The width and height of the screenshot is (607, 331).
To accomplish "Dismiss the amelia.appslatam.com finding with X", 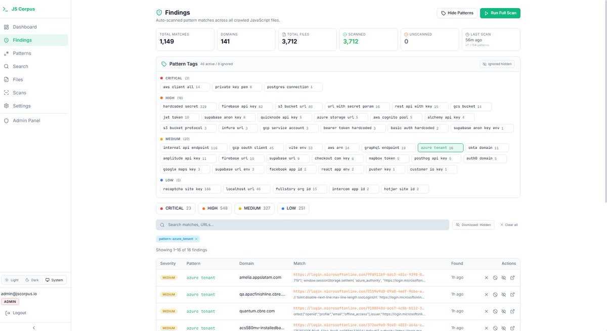I will [x=486, y=278].
